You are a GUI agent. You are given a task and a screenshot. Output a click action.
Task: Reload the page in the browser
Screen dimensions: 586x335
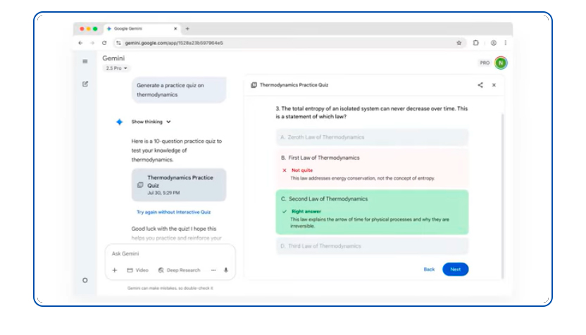[x=104, y=43]
